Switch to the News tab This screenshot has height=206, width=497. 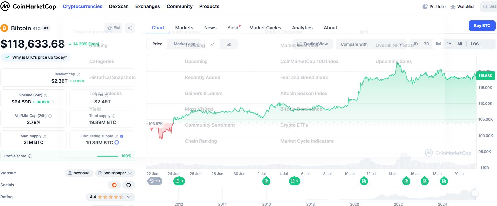[x=210, y=28]
